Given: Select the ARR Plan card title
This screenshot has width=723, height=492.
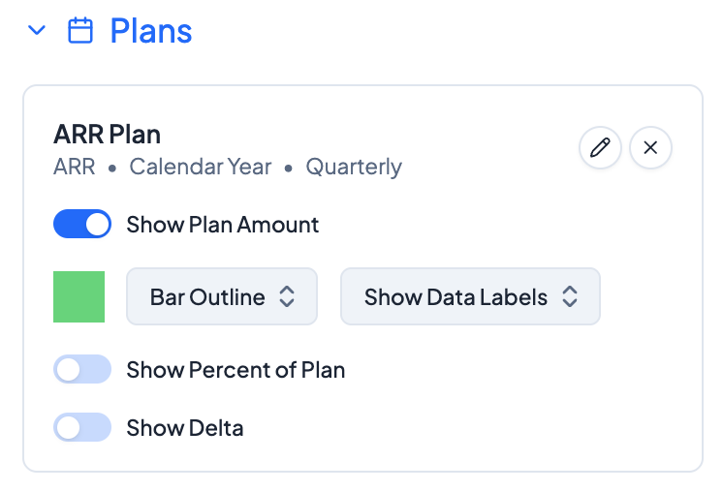Looking at the screenshot, I should 108,135.
